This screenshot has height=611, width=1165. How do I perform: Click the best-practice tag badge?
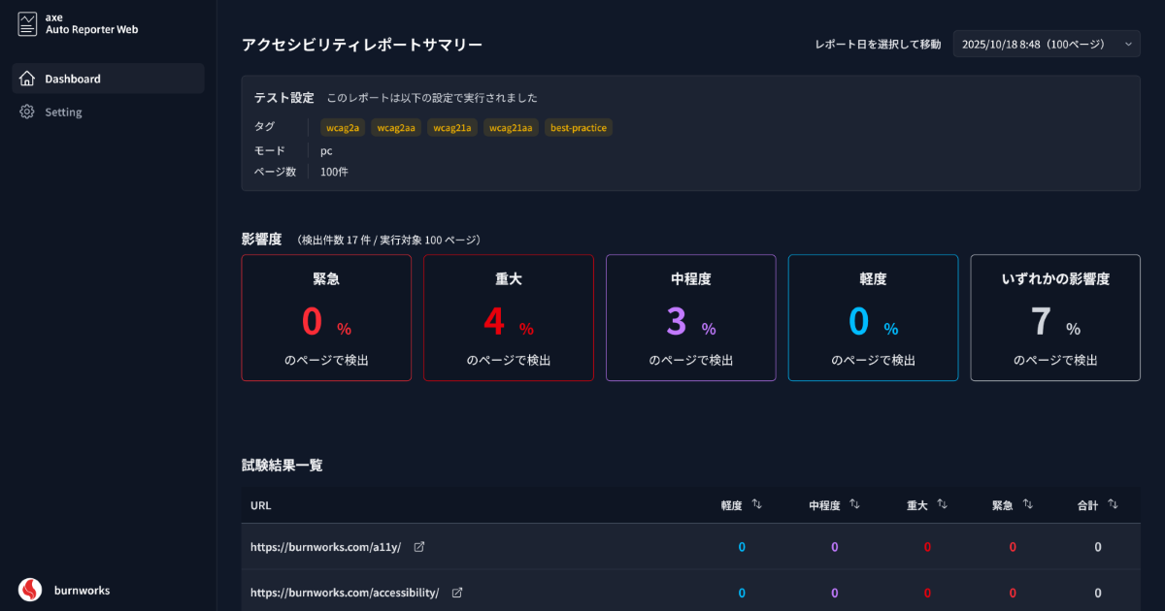click(579, 127)
